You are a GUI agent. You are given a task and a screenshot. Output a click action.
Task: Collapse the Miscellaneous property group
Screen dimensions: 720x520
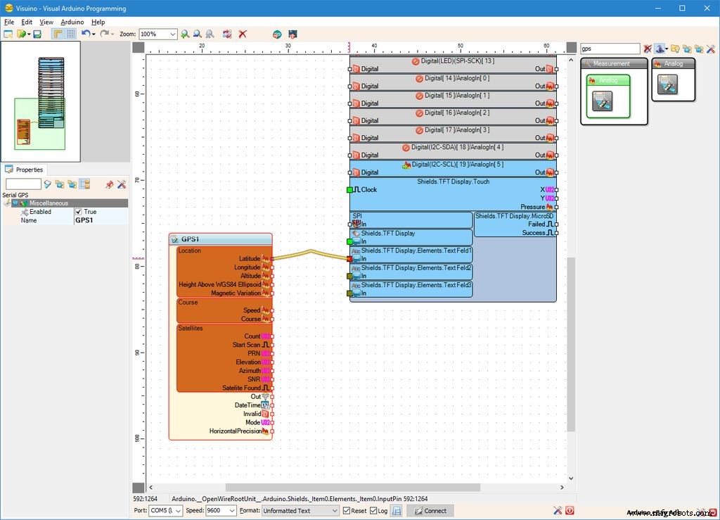pos(15,203)
